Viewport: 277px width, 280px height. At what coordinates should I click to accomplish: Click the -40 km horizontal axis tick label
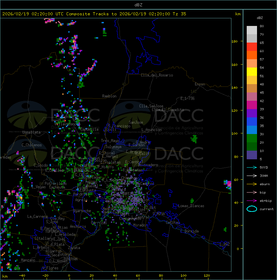22,276
